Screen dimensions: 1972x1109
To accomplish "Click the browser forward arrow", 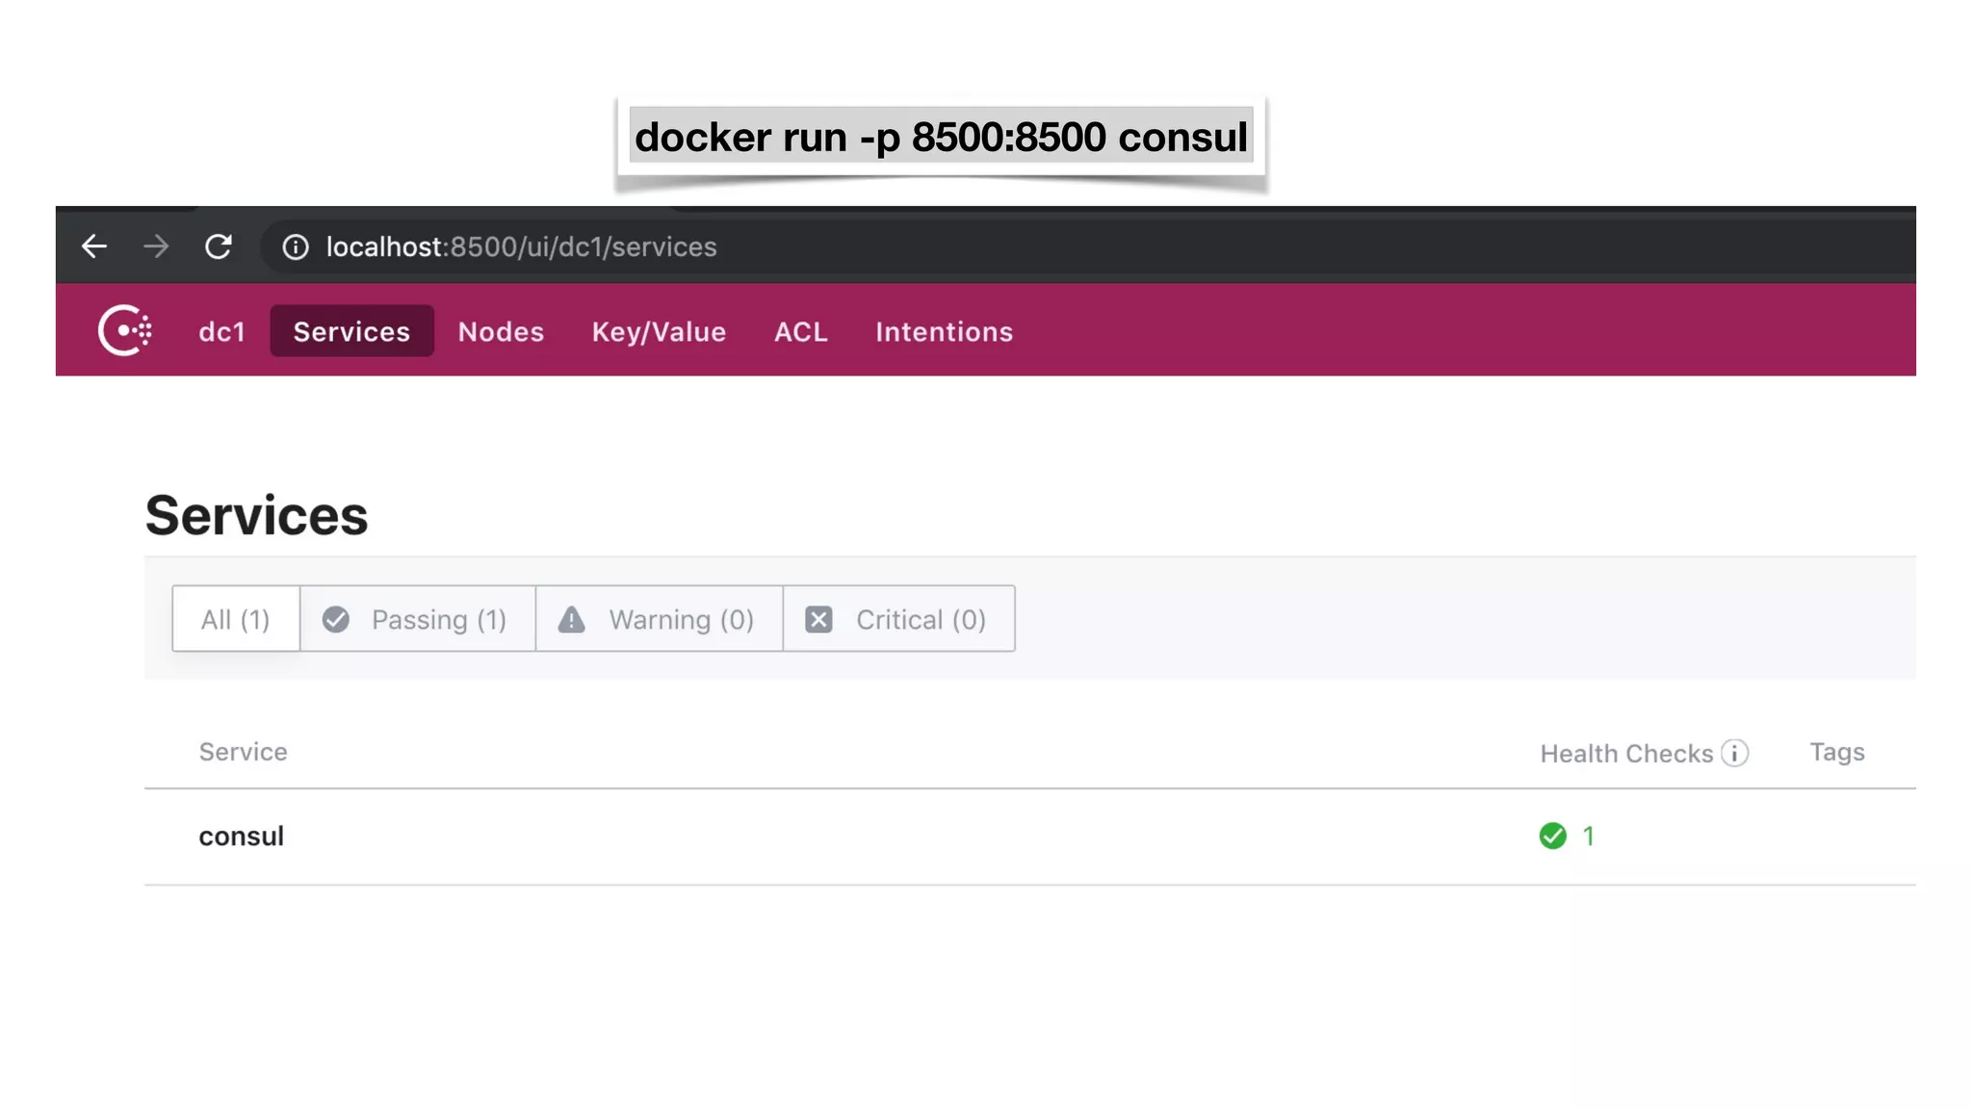I will 156,246.
